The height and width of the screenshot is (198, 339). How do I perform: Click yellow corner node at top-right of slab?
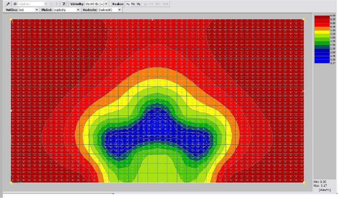pos(304,19)
